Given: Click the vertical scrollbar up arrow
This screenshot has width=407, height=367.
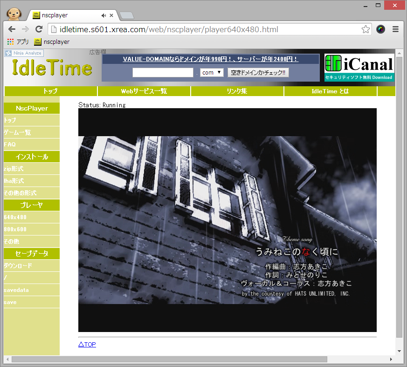Looking at the screenshot, I should [399, 53].
